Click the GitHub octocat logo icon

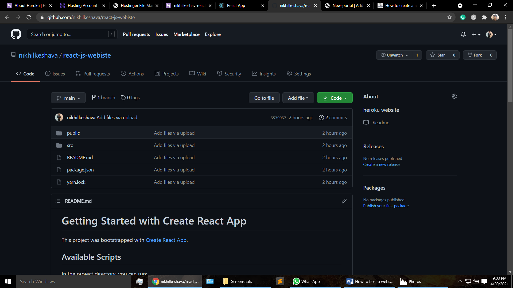[x=16, y=34]
